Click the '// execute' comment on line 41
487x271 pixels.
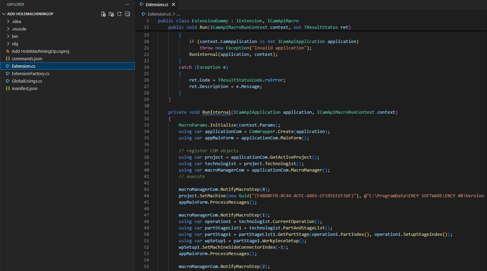[192, 176]
